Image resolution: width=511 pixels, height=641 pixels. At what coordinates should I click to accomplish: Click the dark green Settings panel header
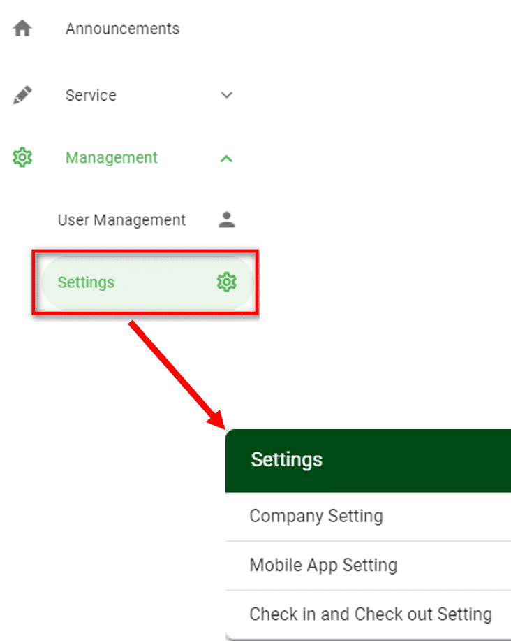368,460
